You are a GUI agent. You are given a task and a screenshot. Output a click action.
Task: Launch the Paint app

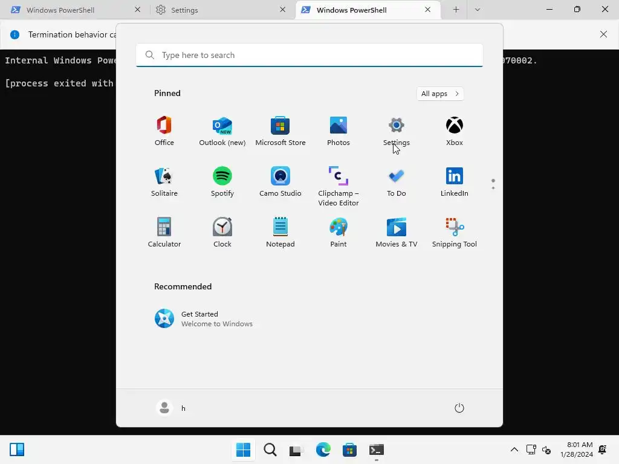click(x=339, y=233)
